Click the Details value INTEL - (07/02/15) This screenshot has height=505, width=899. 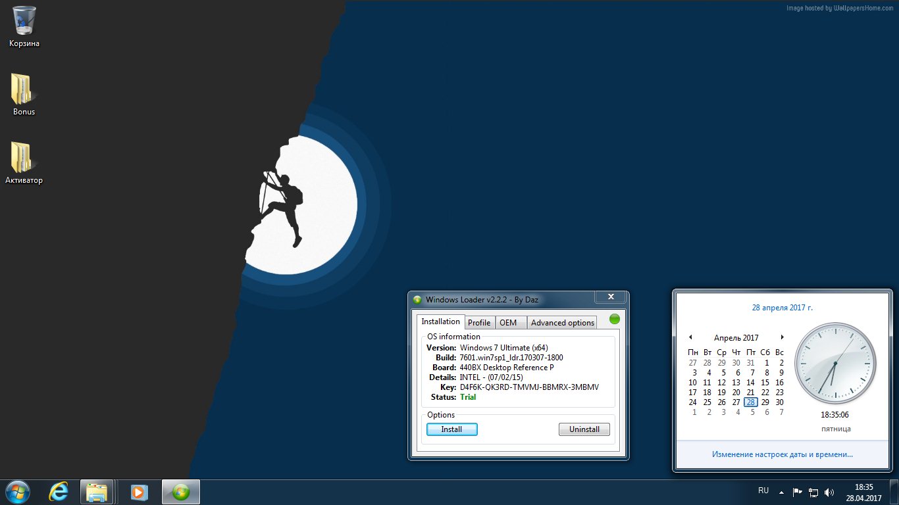[x=491, y=377]
